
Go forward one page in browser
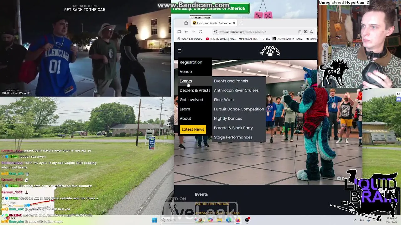193,32
